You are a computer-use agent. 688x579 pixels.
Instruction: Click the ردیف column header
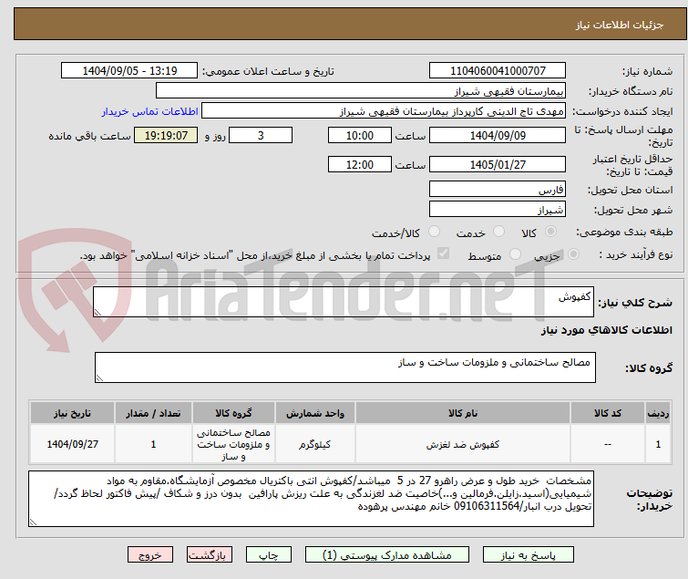click(658, 413)
